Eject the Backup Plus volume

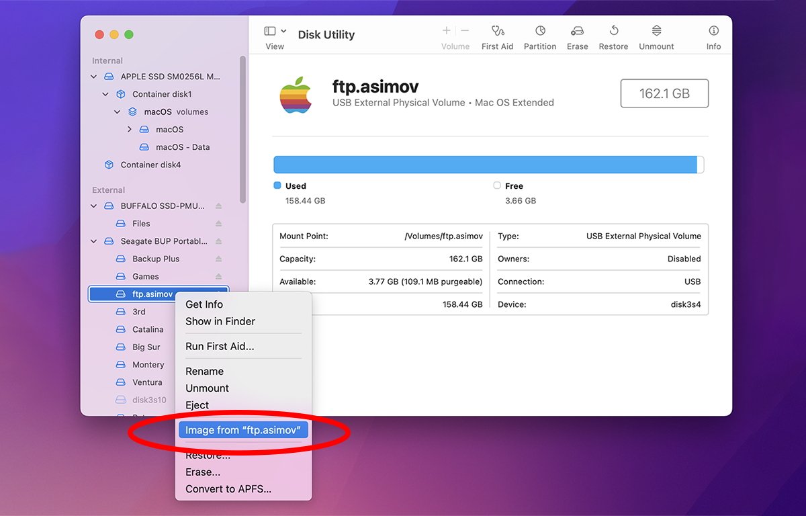pos(218,259)
